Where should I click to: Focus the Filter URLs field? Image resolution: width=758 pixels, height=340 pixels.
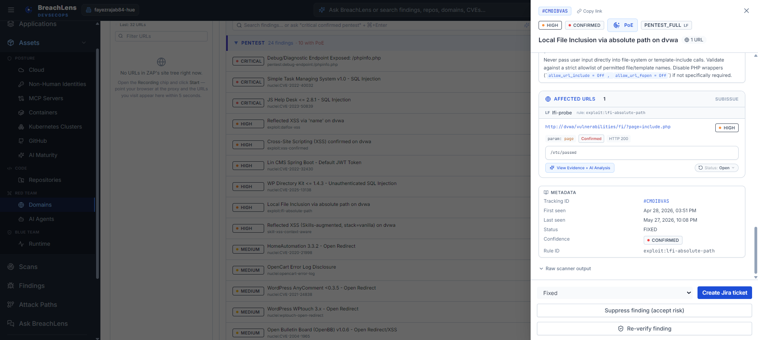[161, 36]
